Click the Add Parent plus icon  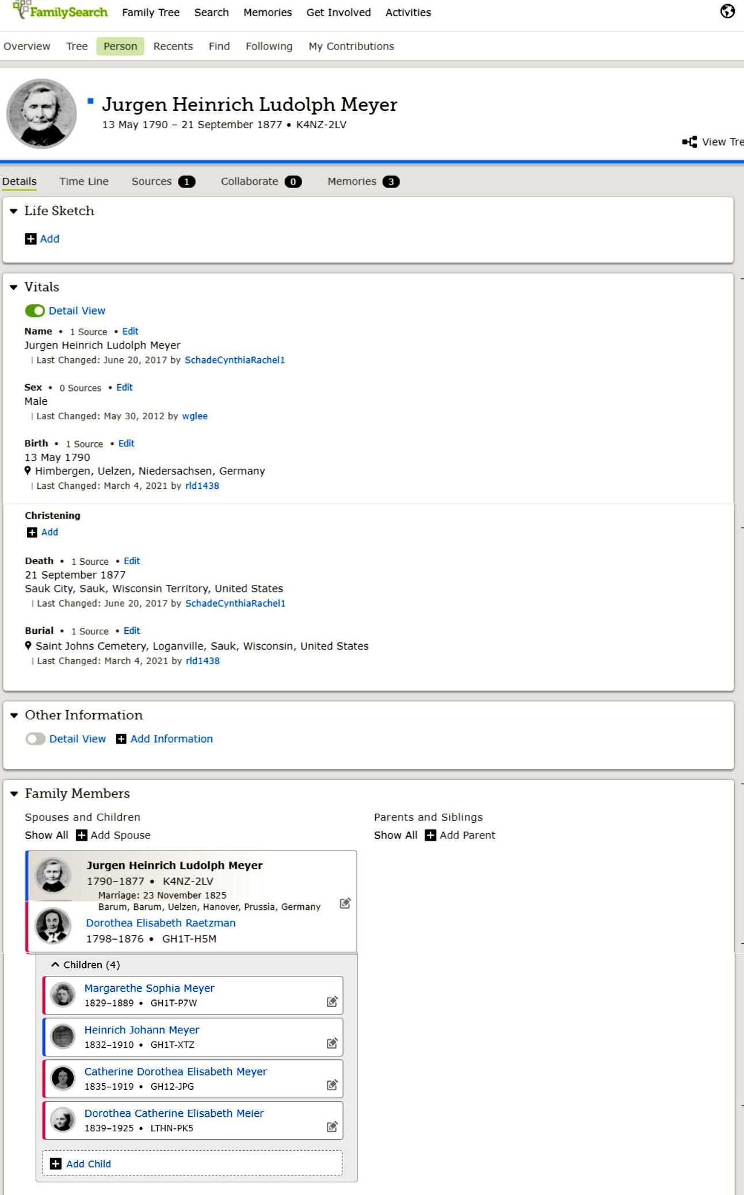[430, 835]
